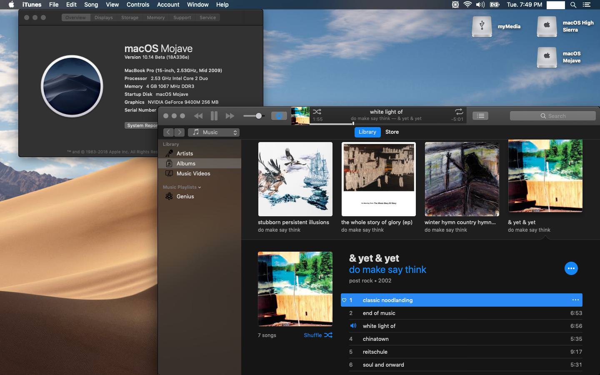This screenshot has height=375, width=600.
Task: Select the track soul and onward
Action: [x=462, y=365]
